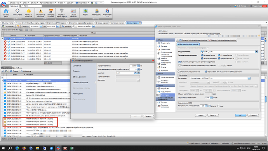Open the Расписание dropdown 'Каждый день'
268x151 pixels.
249,78
